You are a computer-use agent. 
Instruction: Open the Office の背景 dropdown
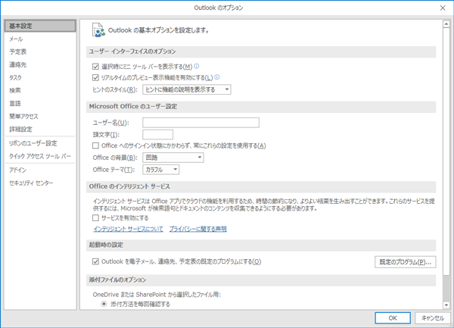pos(173,158)
